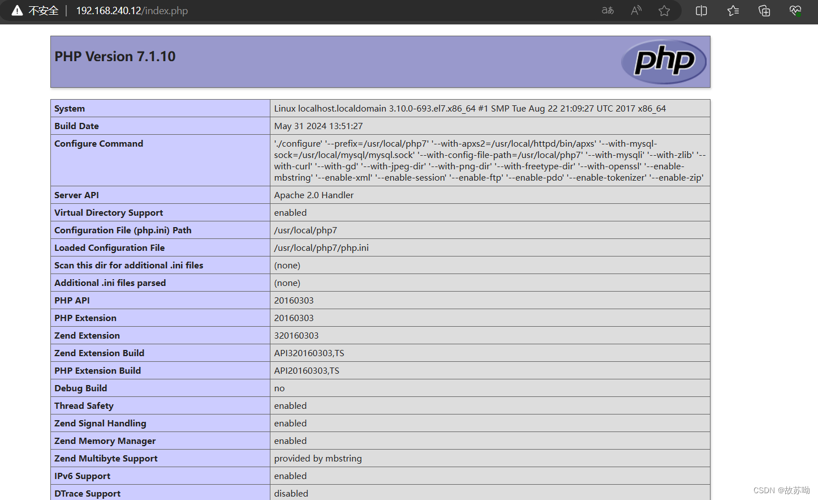Select the System row label
This screenshot has width=818, height=500.
pyautogui.click(x=70, y=109)
